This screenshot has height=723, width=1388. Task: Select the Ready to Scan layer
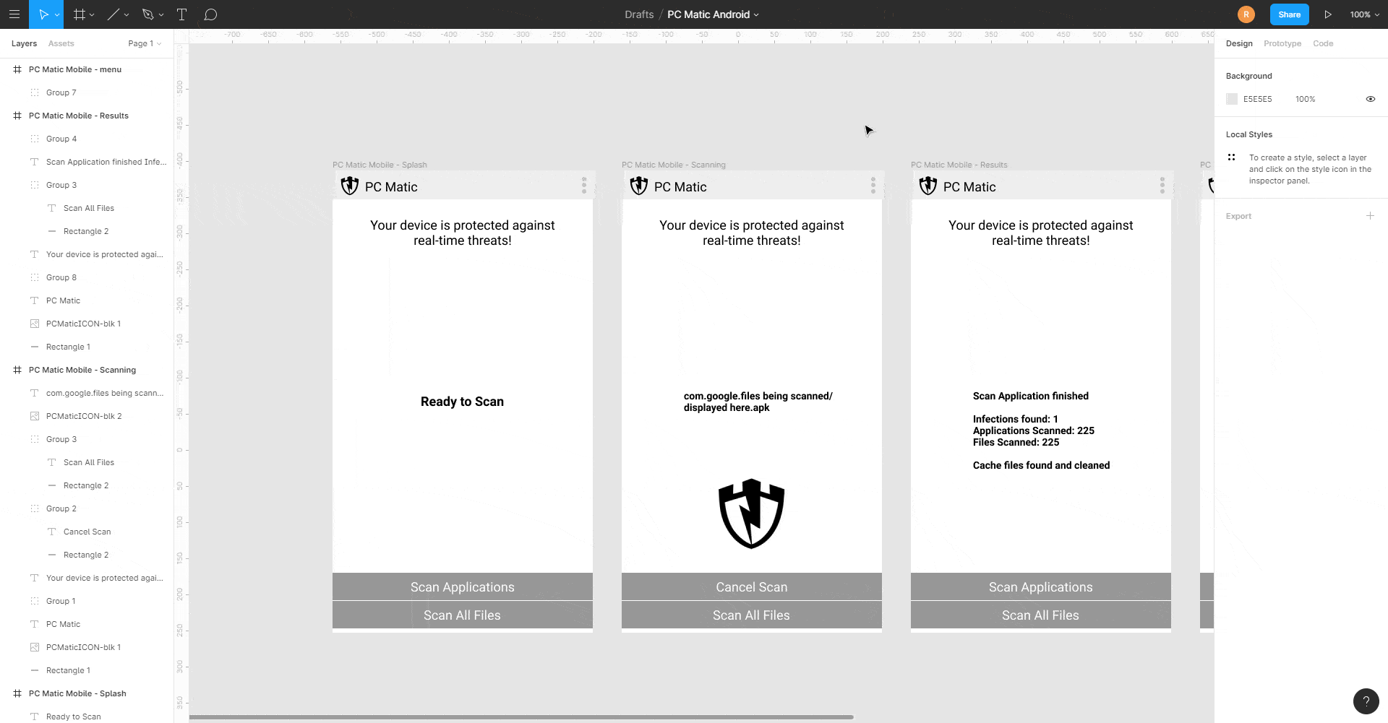pyautogui.click(x=87, y=716)
